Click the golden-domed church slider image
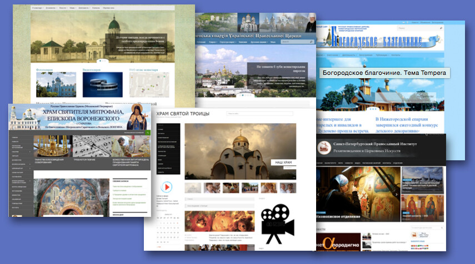 pyautogui.click(x=240, y=151)
